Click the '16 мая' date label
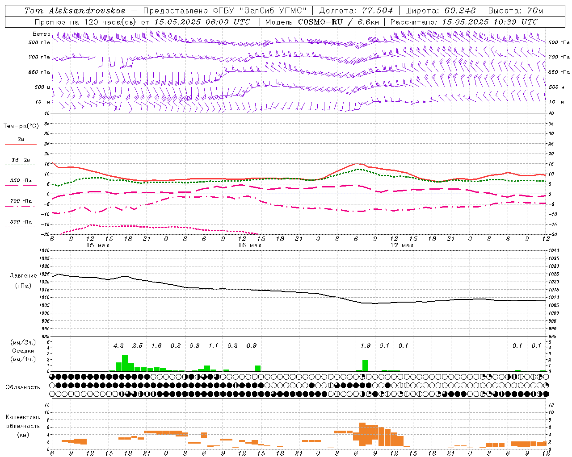 (250, 245)
